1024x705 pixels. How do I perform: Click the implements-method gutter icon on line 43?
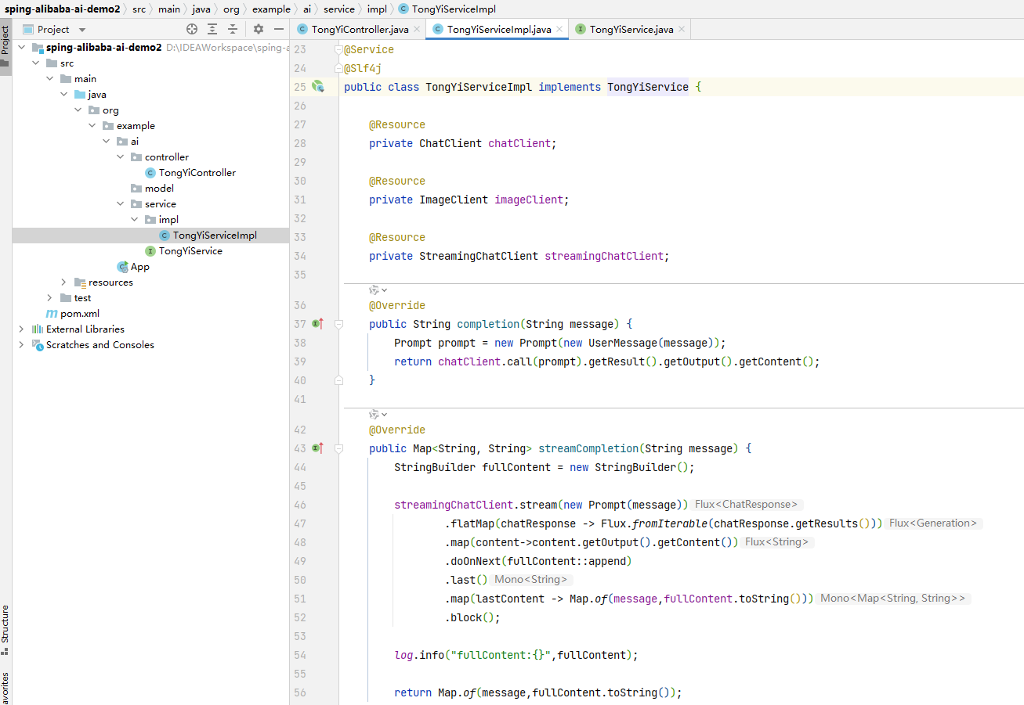coord(317,448)
